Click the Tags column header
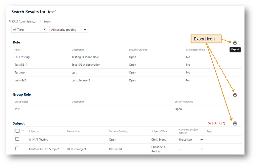257x167 pixels. 209,131
